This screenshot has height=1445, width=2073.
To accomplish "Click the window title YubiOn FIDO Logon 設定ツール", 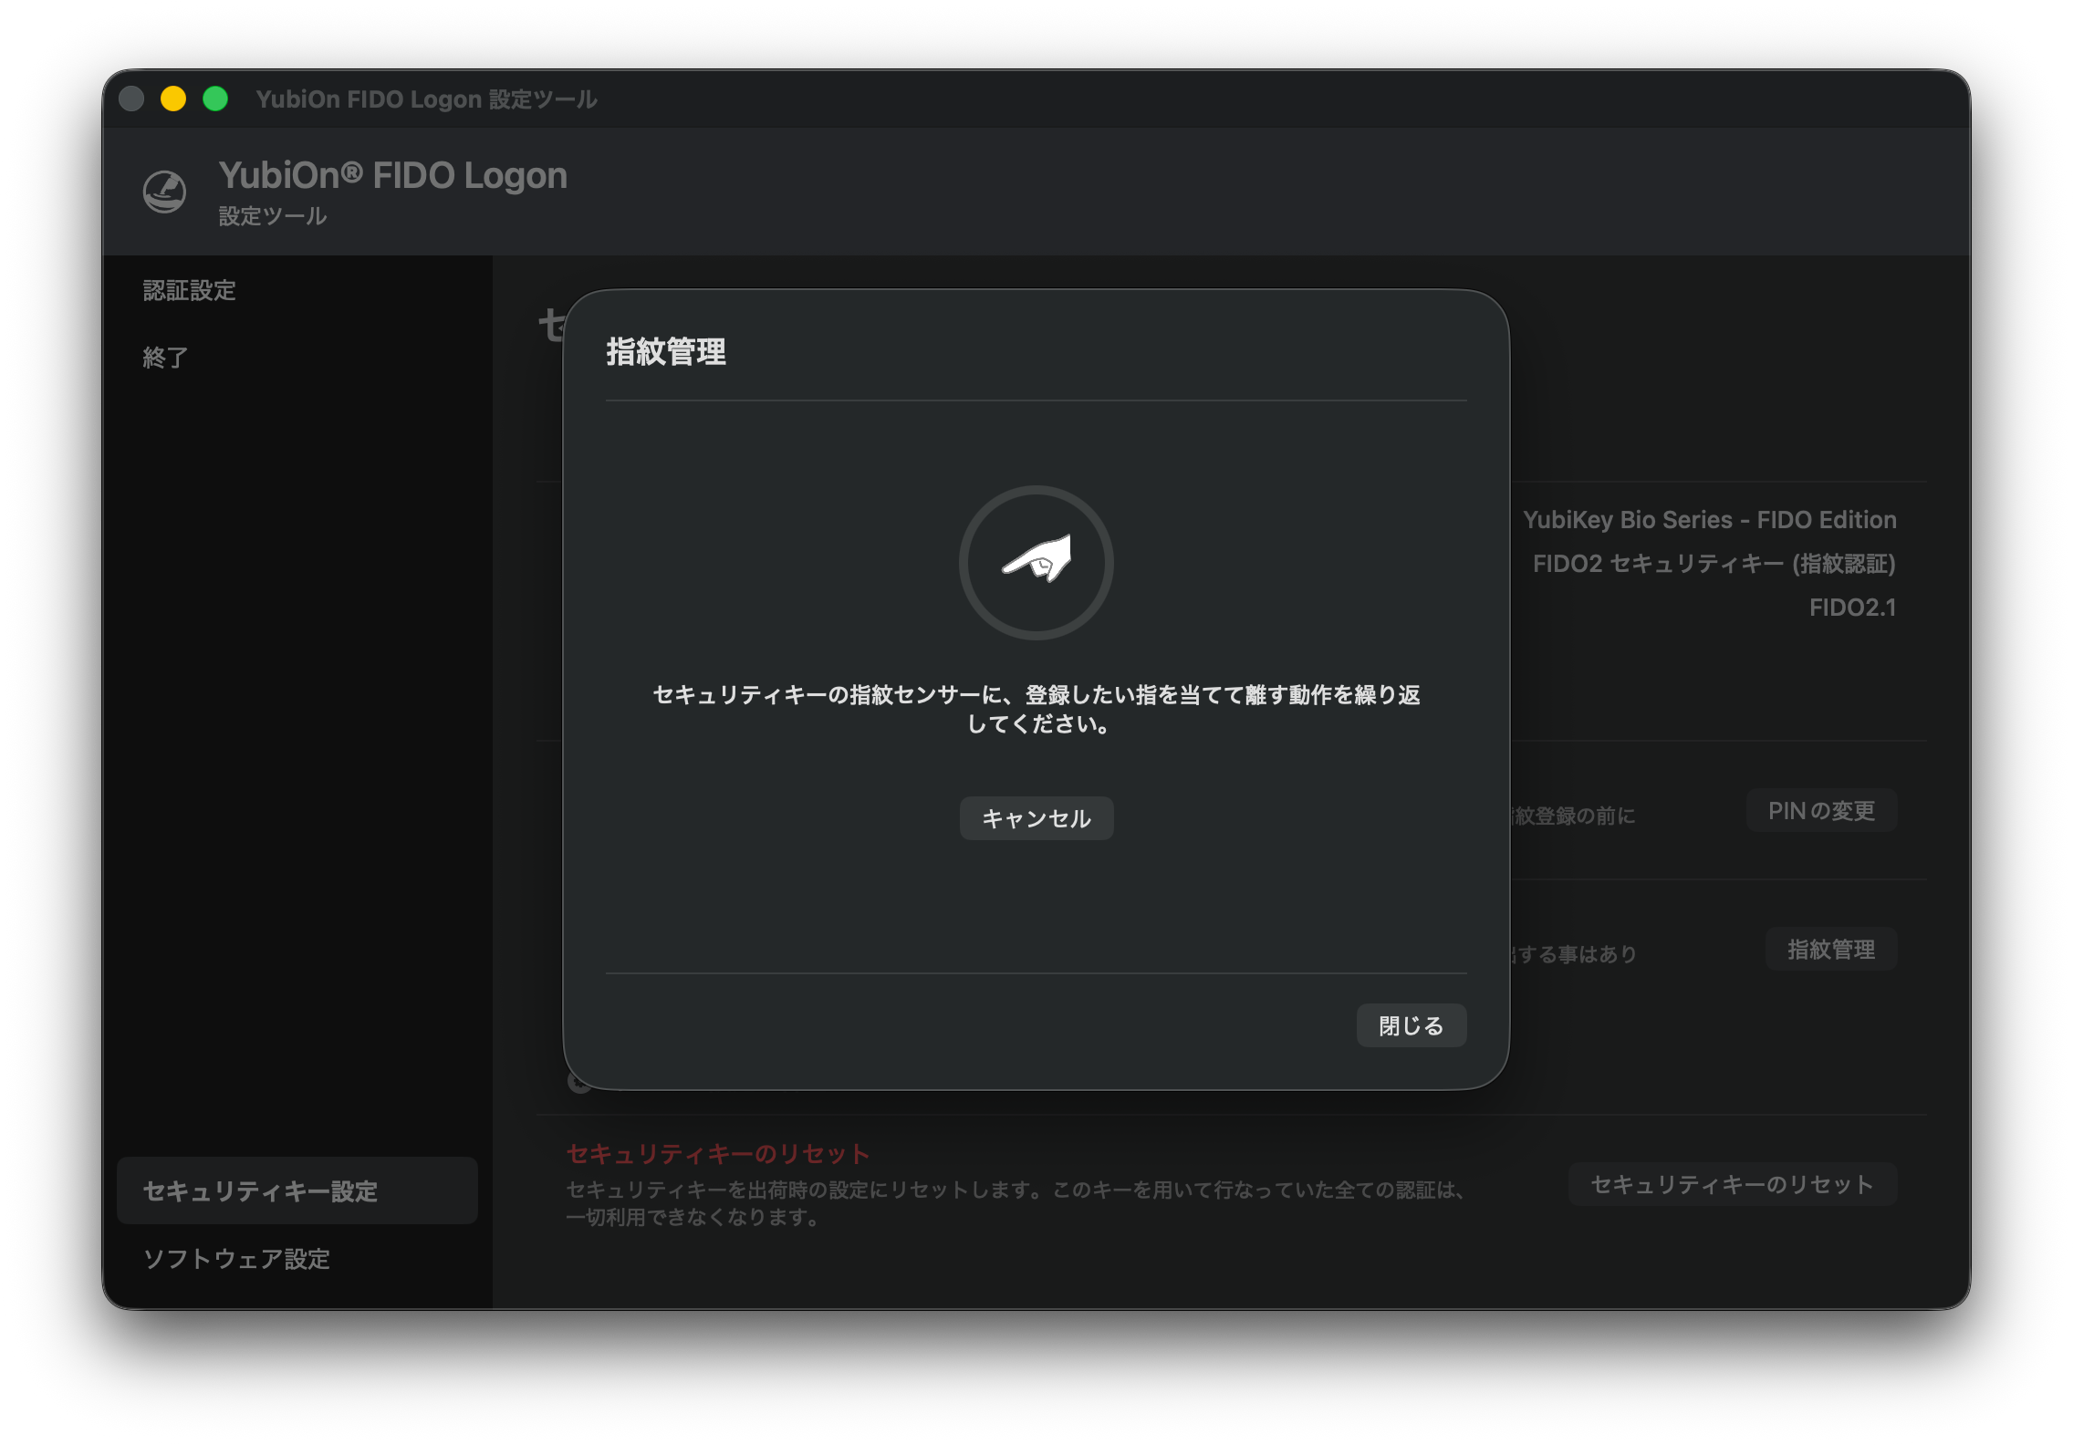I will [x=426, y=99].
